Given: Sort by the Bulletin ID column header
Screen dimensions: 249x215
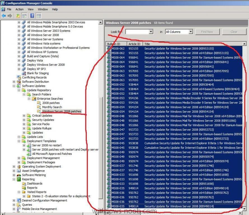Looking at the screenshot, I should (117, 44).
